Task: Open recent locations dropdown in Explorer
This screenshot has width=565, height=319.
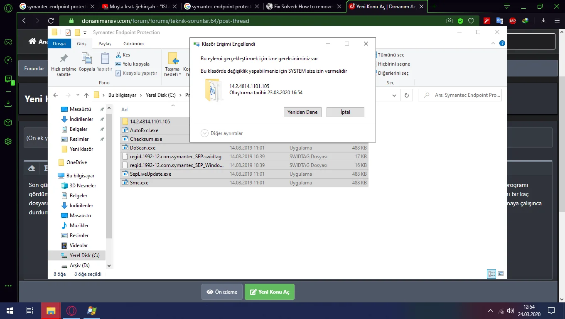Action: [x=78, y=95]
